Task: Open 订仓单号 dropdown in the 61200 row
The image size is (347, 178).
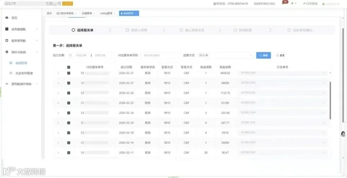Action: point(283,103)
